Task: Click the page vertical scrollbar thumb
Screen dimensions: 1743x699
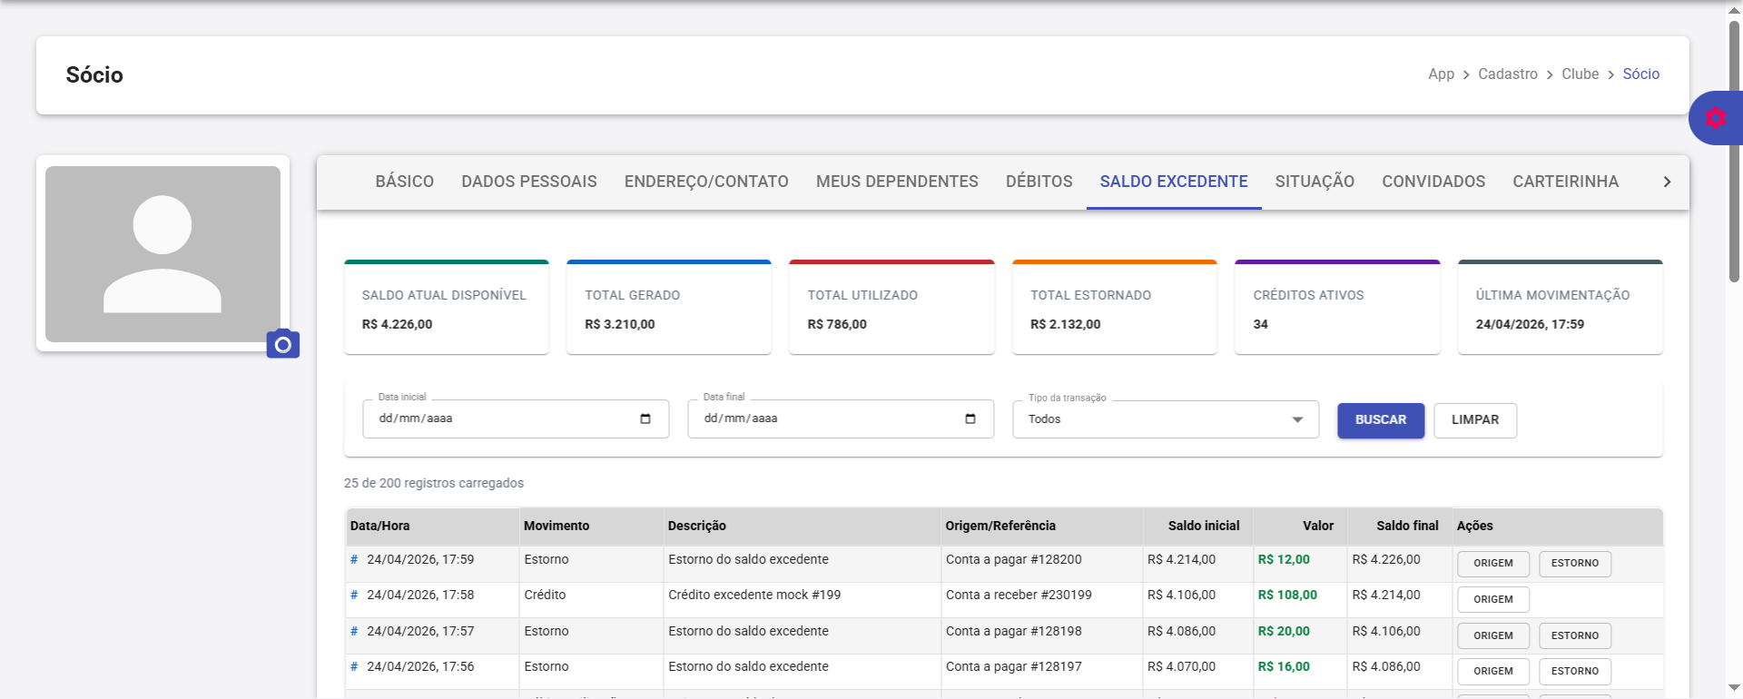Action: point(1734,150)
